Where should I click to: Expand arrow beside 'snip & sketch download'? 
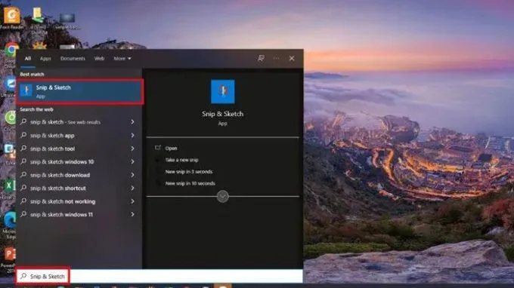[133, 175]
